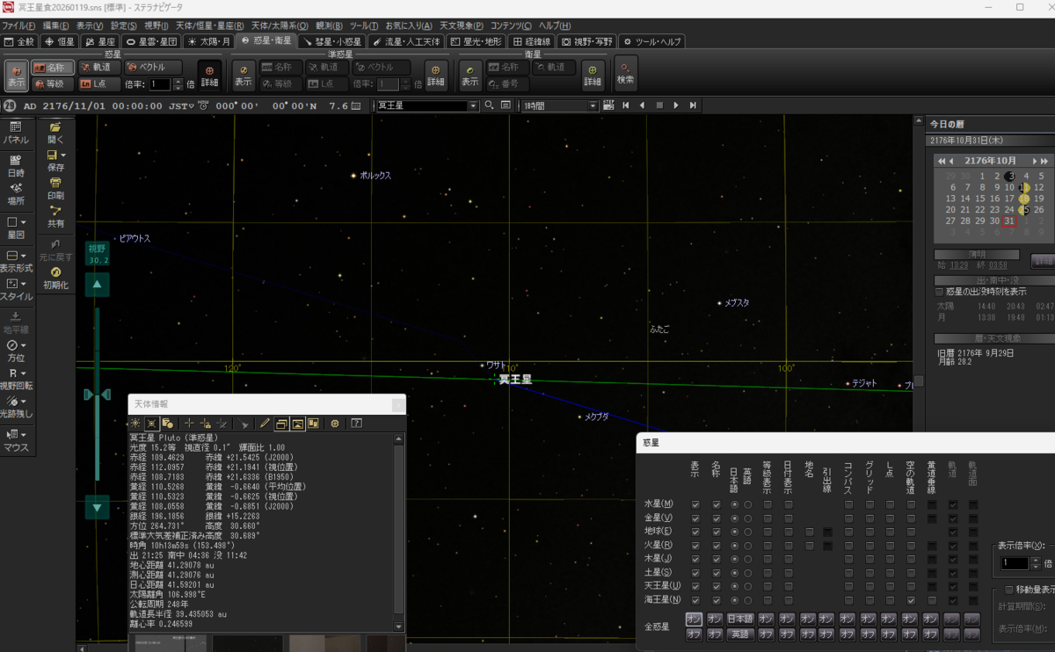
Task: Toggle planet 名称 name labels
Action: click(x=53, y=68)
